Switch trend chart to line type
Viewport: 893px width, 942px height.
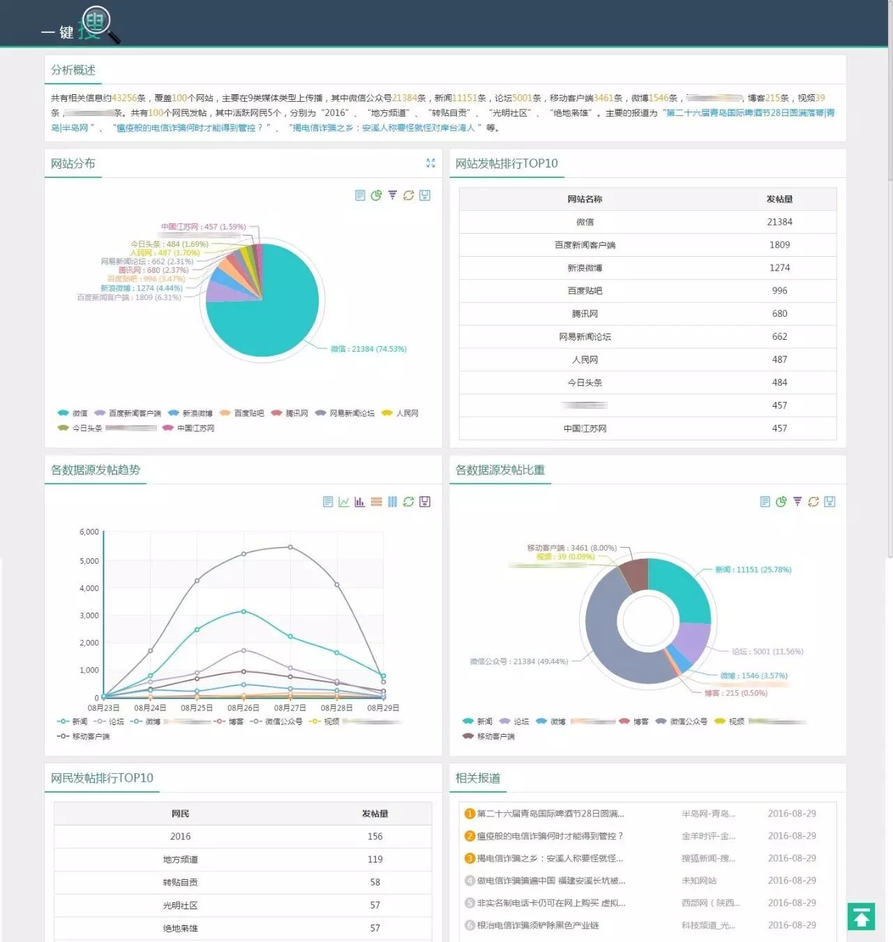344,502
